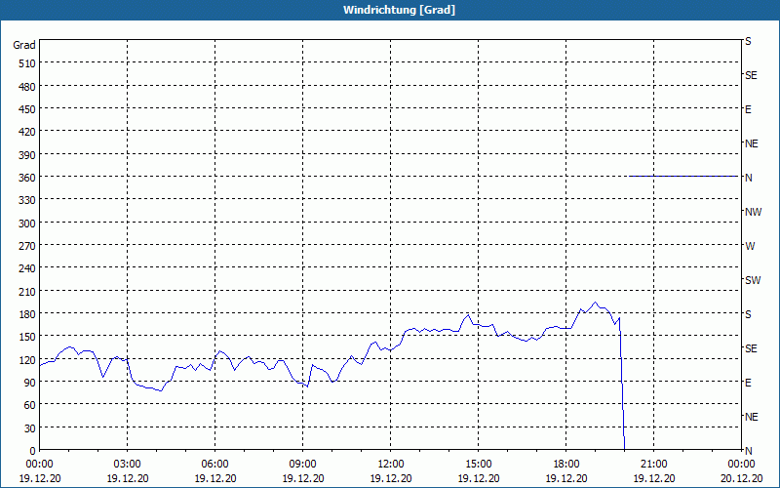Viewport: 780px width, 488px height.
Task: Click the y-axis value "60"
Action: [30, 405]
